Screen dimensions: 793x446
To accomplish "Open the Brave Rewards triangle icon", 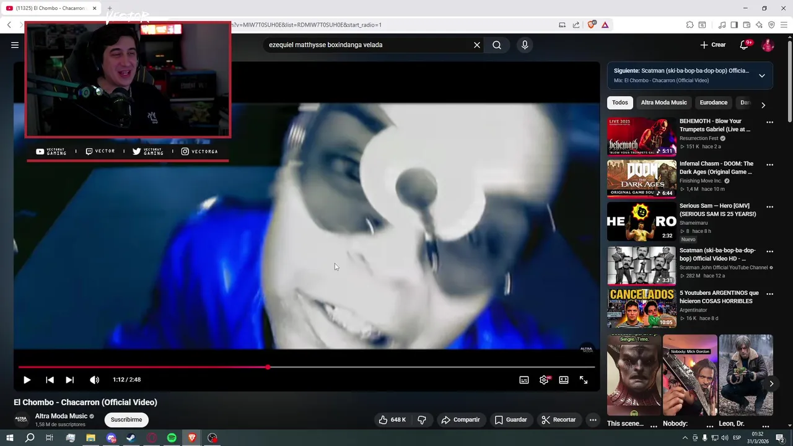I will tap(605, 25).
